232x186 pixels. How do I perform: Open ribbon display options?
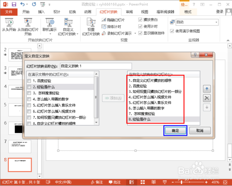(202, 4)
